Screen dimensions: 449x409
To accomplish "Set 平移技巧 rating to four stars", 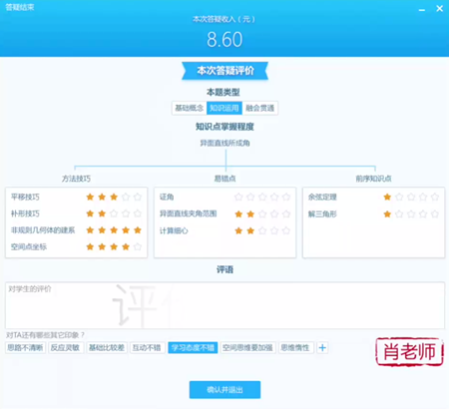I will click(x=126, y=197).
